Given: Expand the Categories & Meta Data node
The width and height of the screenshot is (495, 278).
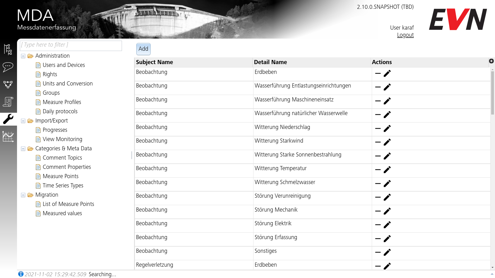Looking at the screenshot, I should click(23, 148).
